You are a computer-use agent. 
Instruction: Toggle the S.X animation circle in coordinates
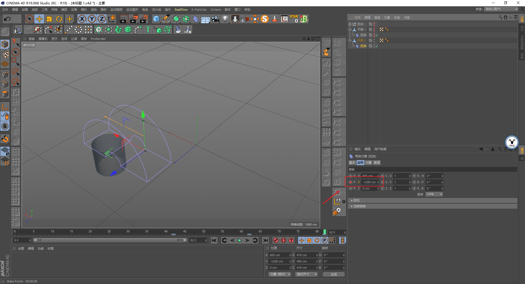click(x=383, y=176)
